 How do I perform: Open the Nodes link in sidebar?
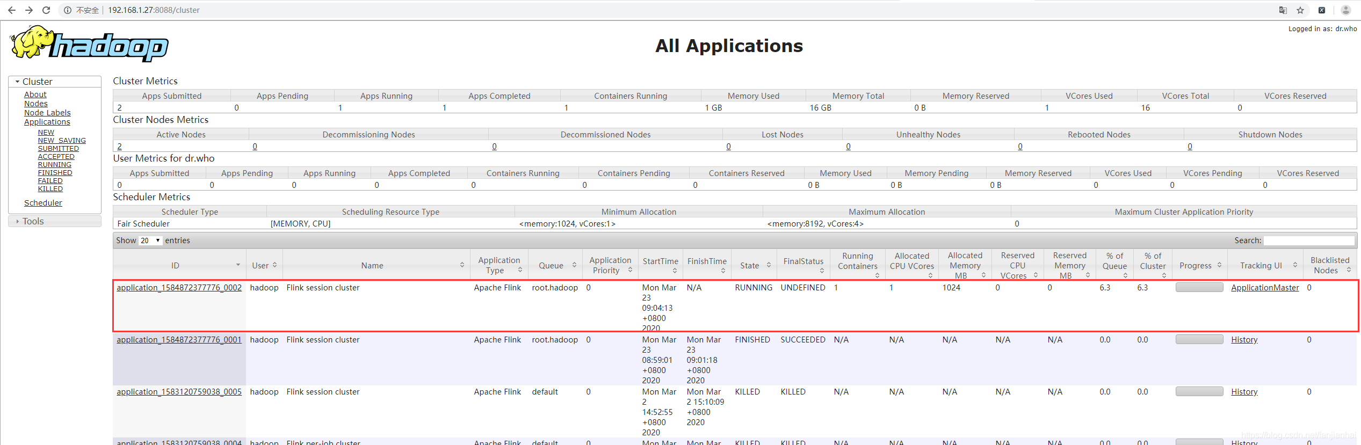tap(36, 104)
